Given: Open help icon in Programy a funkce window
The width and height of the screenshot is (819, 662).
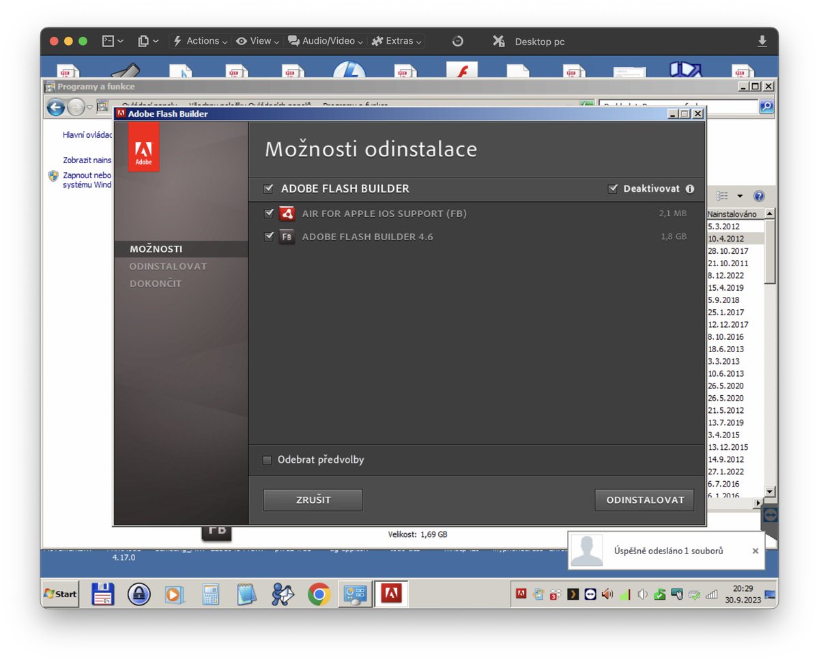Looking at the screenshot, I should point(758,196).
